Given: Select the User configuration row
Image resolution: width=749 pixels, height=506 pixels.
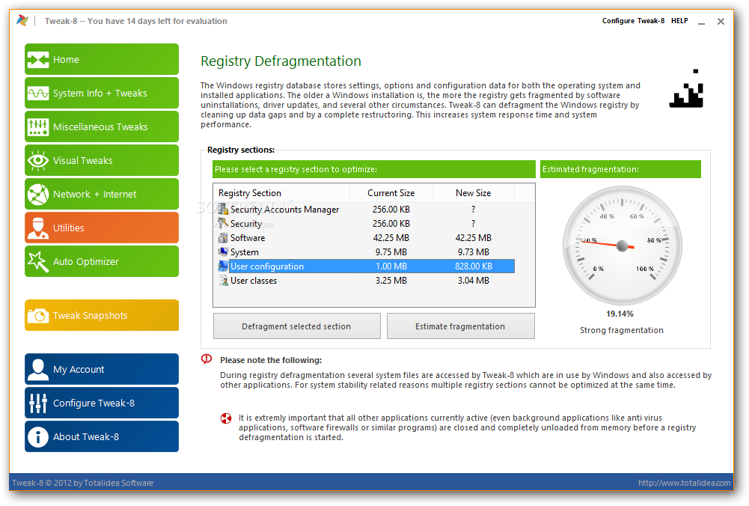Looking at the screenshot, I should click(366, 266).
